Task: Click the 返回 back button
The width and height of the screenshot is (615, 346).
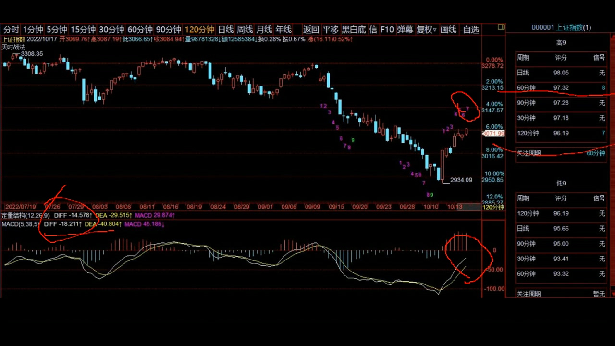Action: [311, 29]
